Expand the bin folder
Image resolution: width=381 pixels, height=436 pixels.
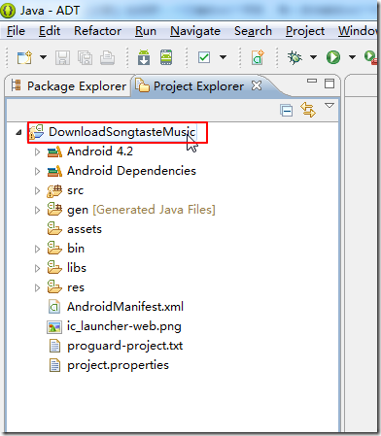(x=37, y=249)
